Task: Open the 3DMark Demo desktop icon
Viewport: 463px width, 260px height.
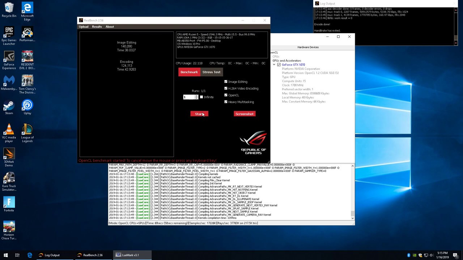Action: coord(9,157)
